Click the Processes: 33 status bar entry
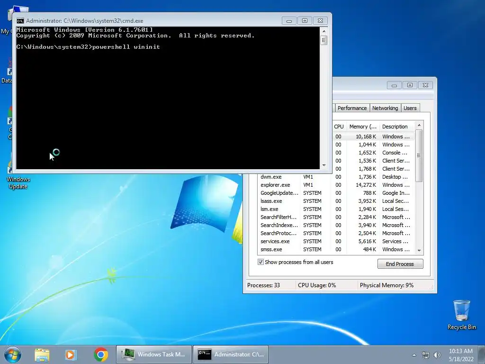 [263, 285]
